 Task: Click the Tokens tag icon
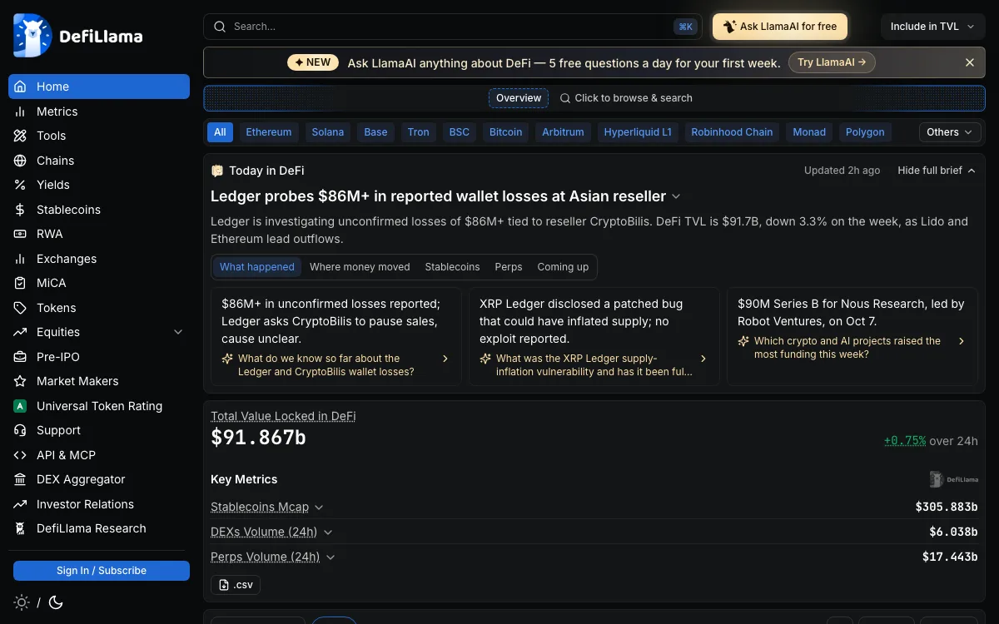(20, 308)
